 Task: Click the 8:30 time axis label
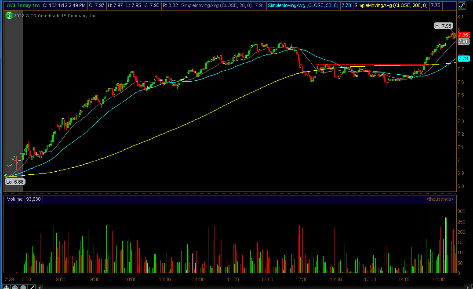click(26, 279)
